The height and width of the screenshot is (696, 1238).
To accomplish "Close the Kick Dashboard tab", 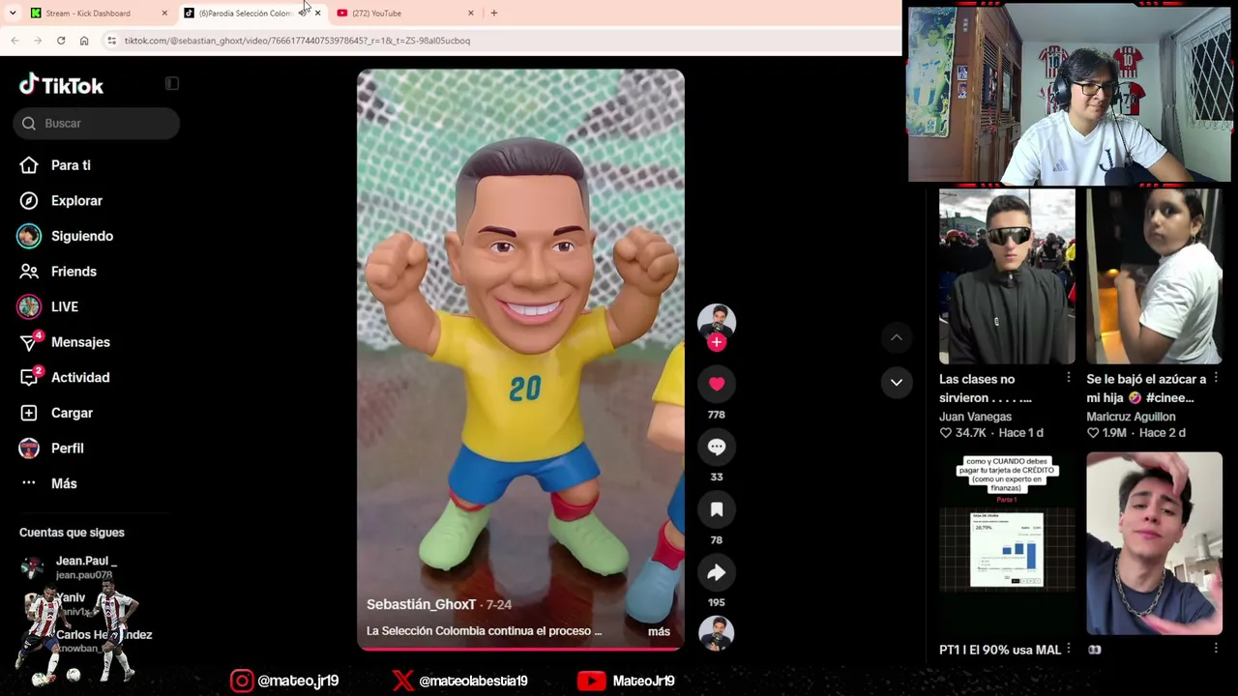I will 164,13.
